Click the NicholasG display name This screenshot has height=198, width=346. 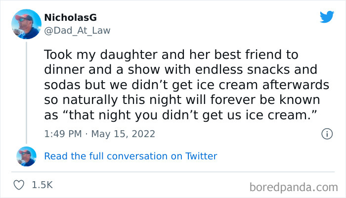coord(70,18)
